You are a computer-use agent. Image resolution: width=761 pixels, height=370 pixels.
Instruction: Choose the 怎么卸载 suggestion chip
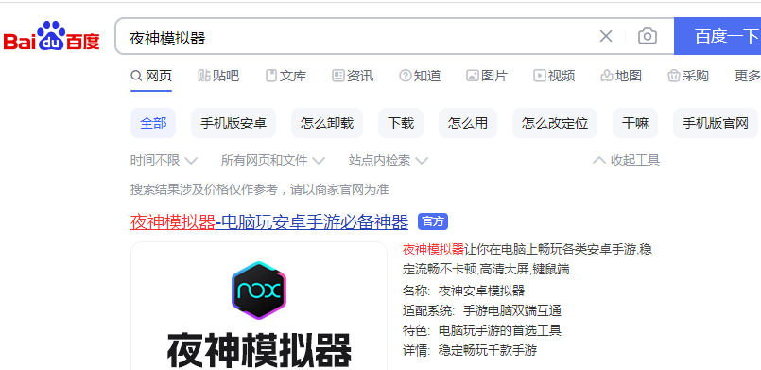pyautogui.click(x=327, y=123)
